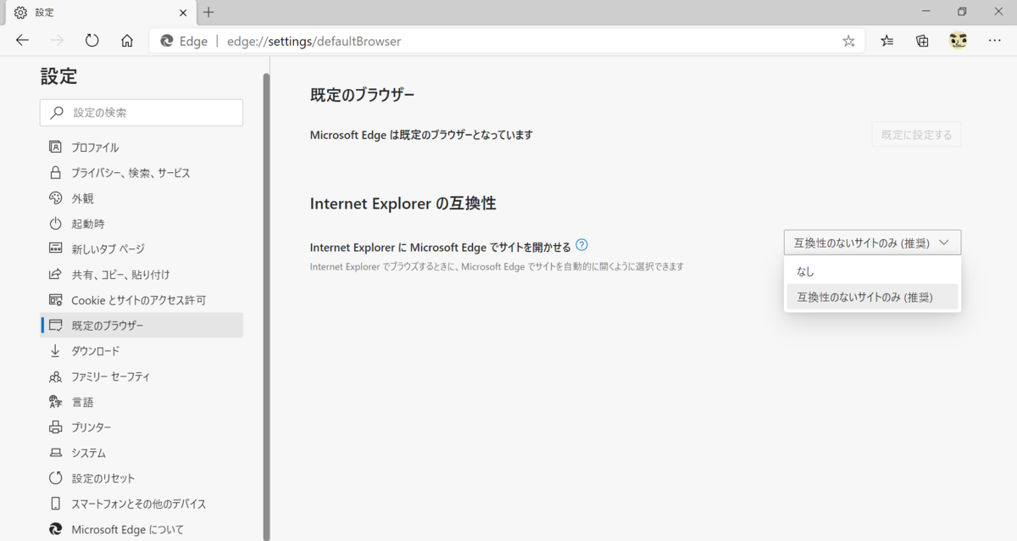Click the address bar edge://settings/defaultBrowser

click(x=505, y=41)
